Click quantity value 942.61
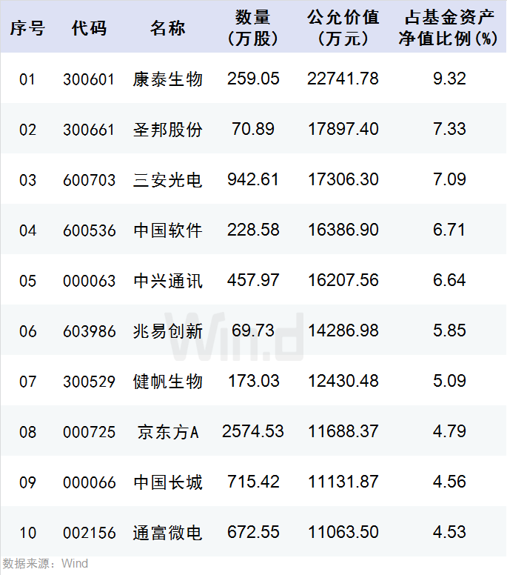Viewport: 507px width, 575px height. [x=253, y=179]
